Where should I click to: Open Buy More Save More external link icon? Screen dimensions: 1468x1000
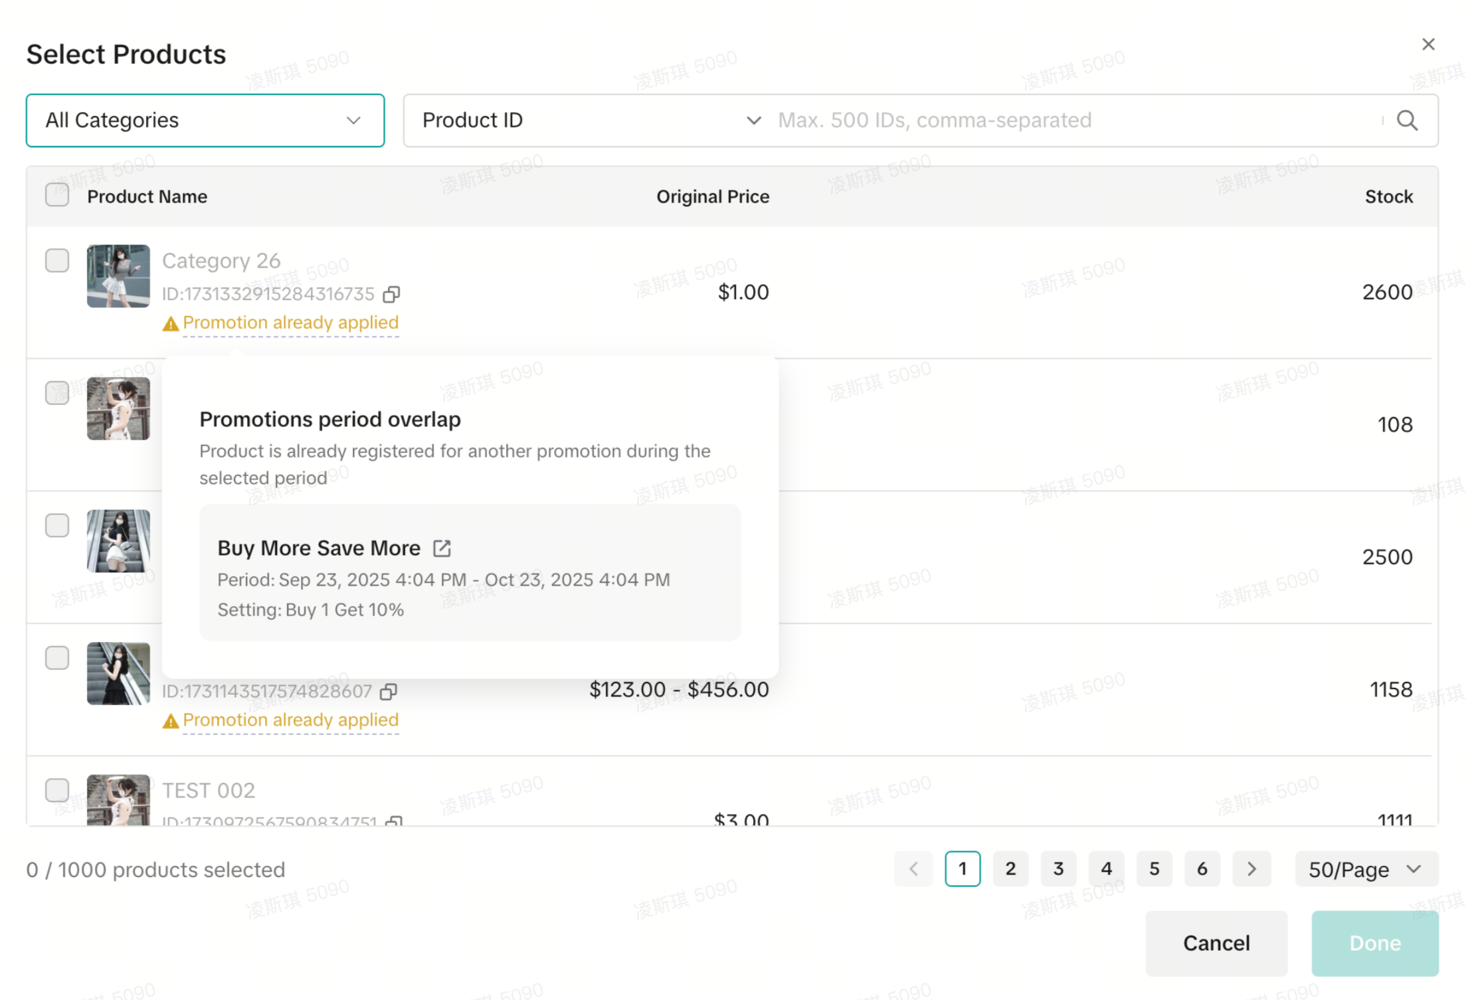click(442, 548)
